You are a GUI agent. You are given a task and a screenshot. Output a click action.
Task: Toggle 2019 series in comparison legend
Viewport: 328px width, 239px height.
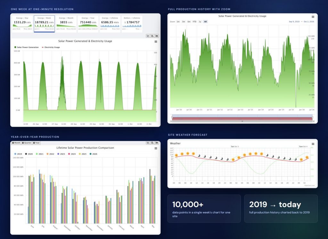pos(18,154)
